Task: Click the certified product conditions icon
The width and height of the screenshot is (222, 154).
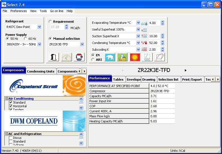Action: [x=147, y=57]
